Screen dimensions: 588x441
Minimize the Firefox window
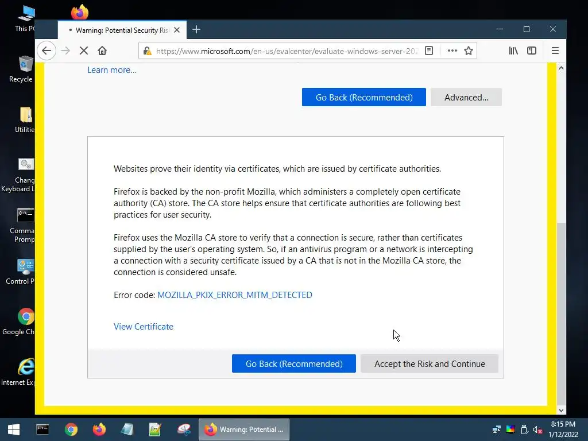pos(500,29)
